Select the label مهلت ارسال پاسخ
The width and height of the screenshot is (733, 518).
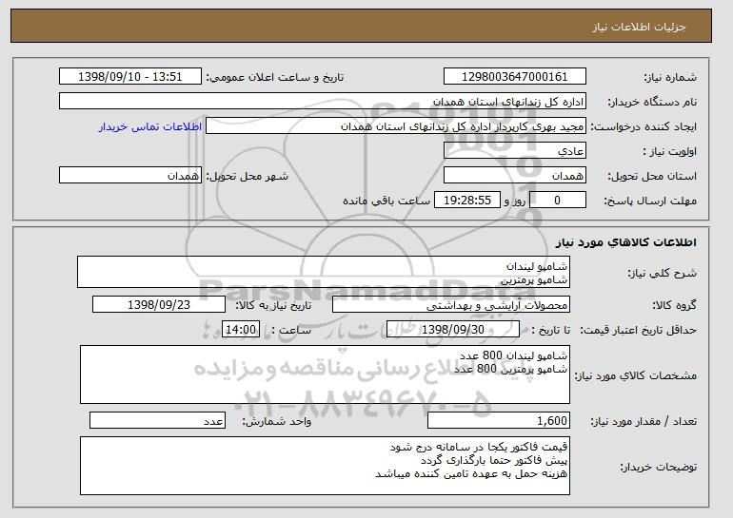tap(650, 201)
